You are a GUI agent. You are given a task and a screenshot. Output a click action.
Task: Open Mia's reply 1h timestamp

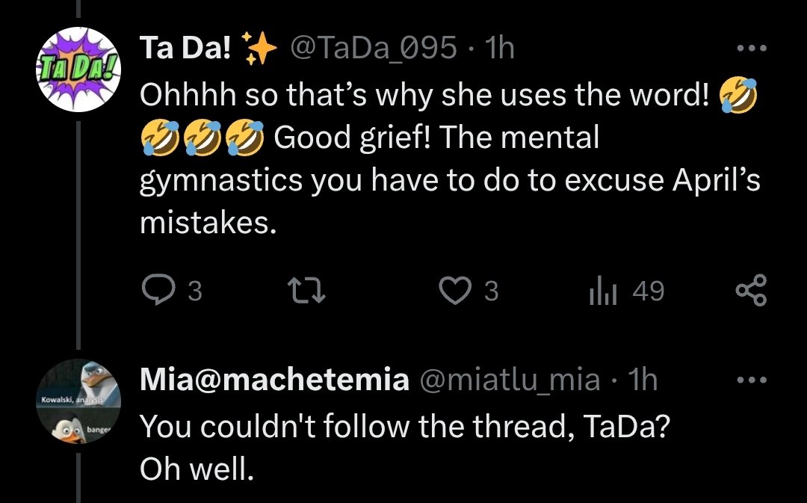tap(643, 380)
